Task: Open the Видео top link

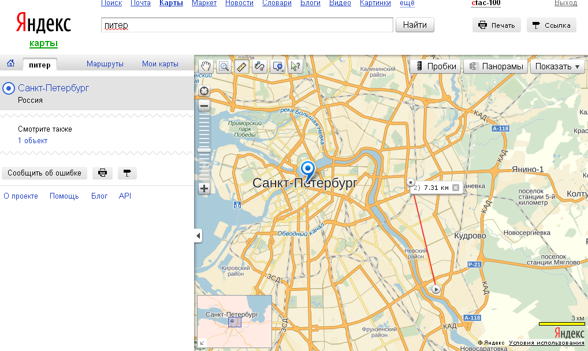Action: tap(340, 3)
